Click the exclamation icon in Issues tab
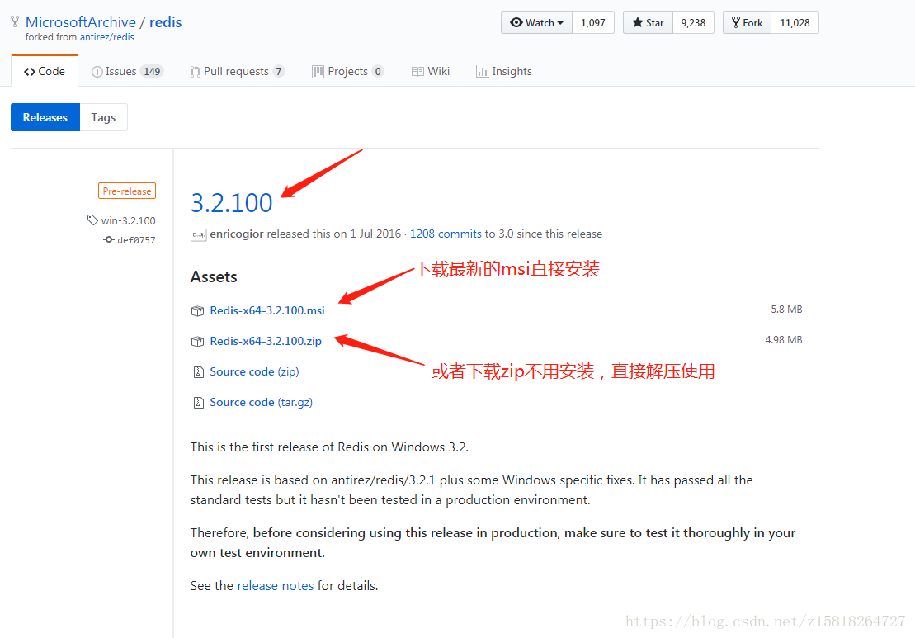This screenshot has height=638, width=915. [x=97, y=72]
